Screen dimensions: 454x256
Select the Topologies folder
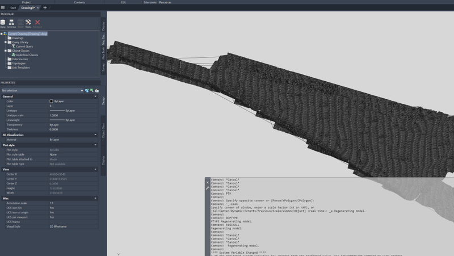click(18, 63)
